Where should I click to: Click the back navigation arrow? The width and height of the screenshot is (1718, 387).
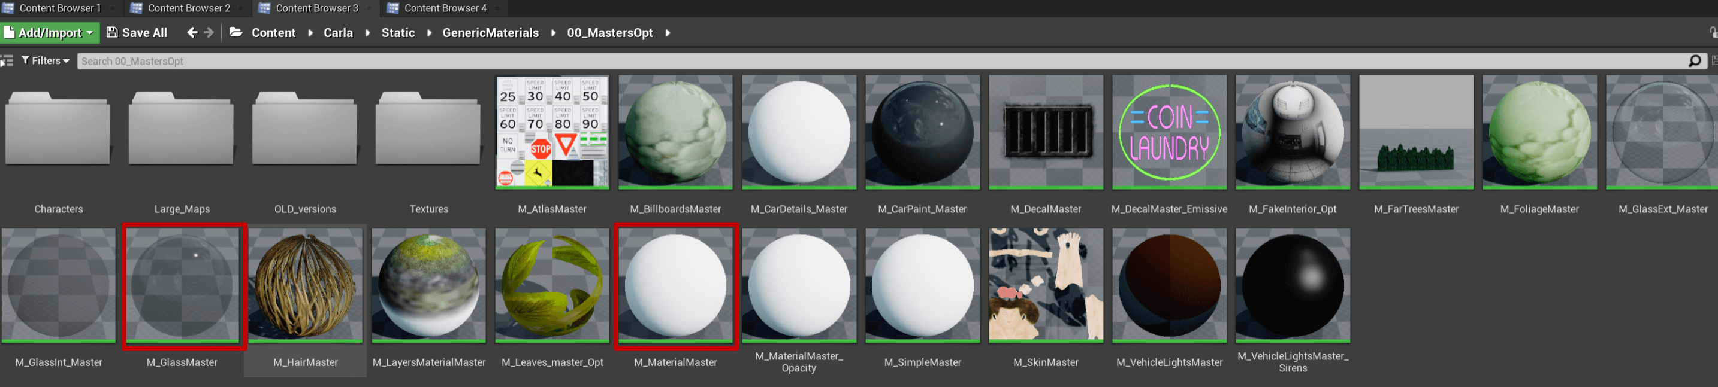point(192,33)
